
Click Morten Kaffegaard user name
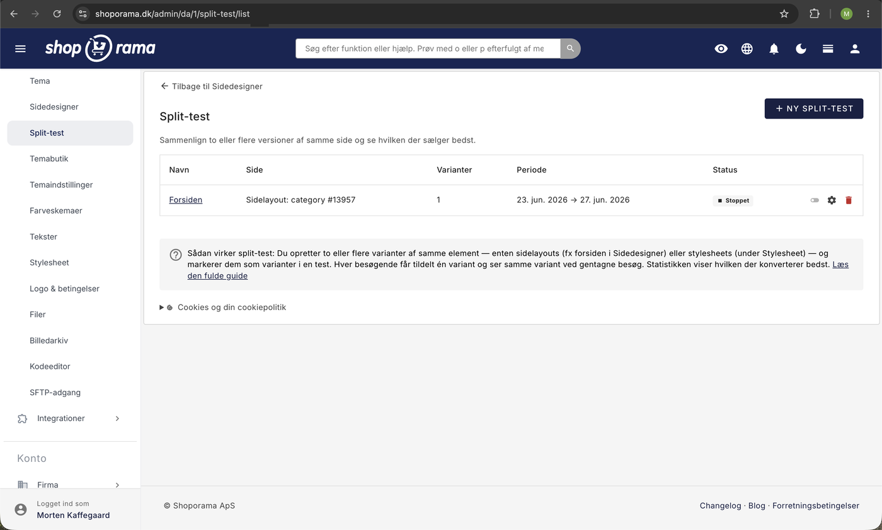point(73,515)
